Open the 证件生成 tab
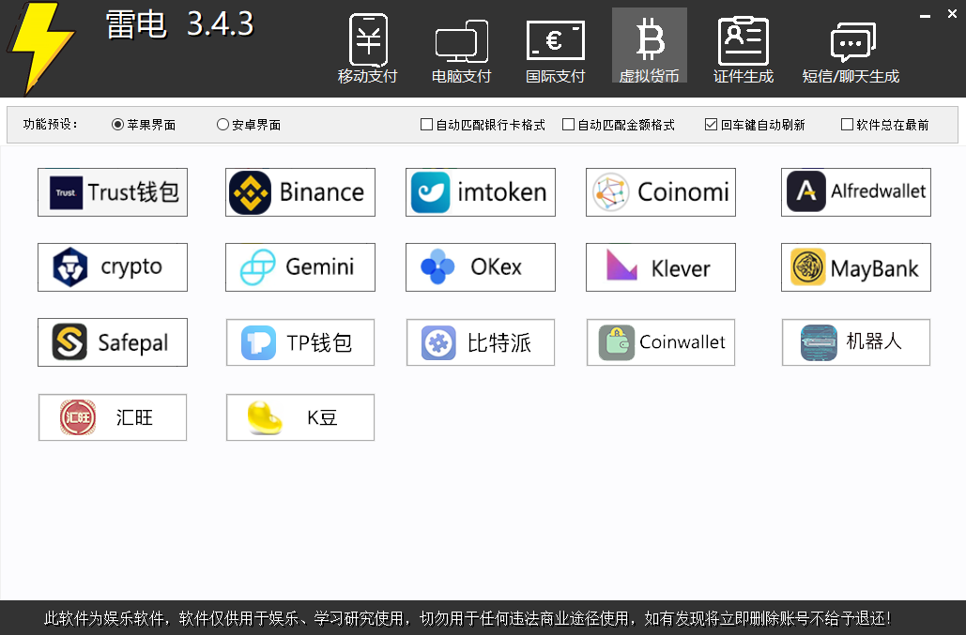 (x=743, y=48)
